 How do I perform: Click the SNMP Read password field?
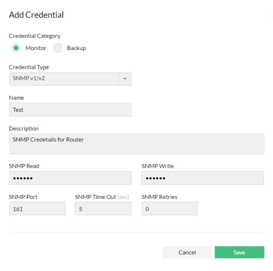[x=70, y=178]
